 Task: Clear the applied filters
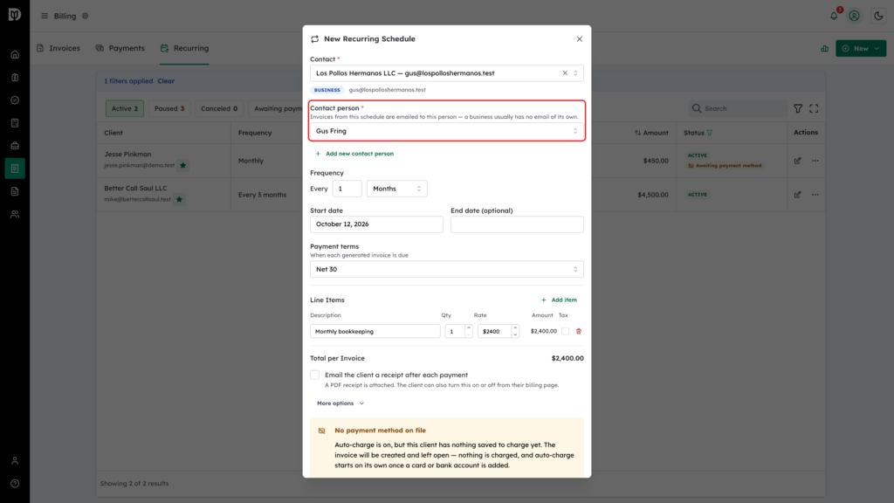pos(166,81)
